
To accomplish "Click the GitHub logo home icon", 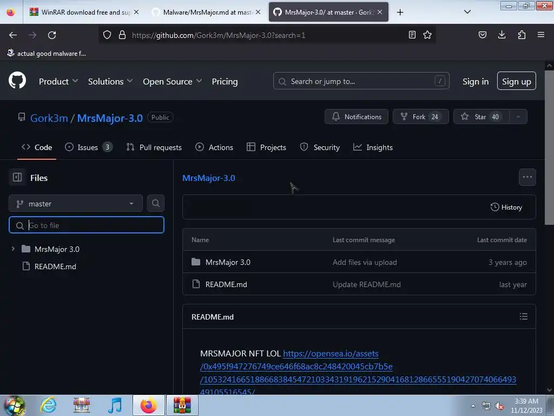I will 17,80.
